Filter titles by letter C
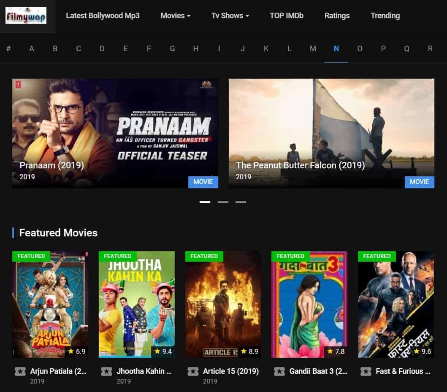Image resolution: width=447 pixels, height=392 pixels. [79, 49]
